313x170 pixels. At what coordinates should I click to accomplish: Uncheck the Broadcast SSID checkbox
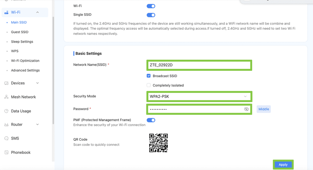(149, 76)
